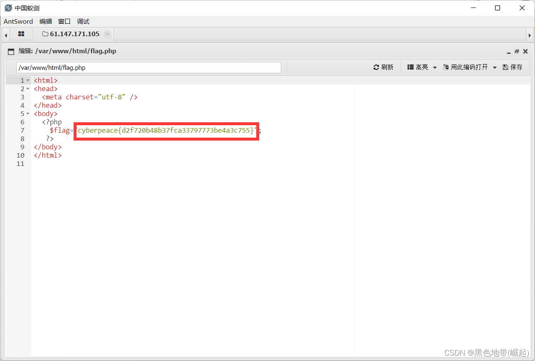Focus the /var/www/html/flag.php path field

(x=149, y=67)
